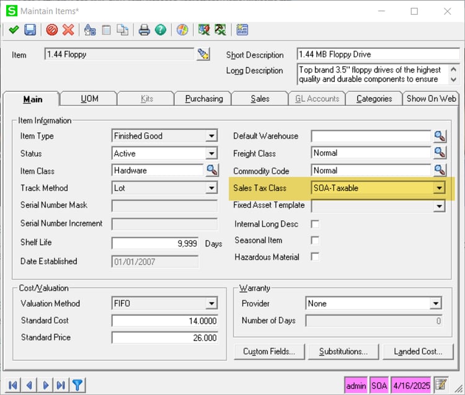Click the Save floppy disk icon

click(30, 30)
